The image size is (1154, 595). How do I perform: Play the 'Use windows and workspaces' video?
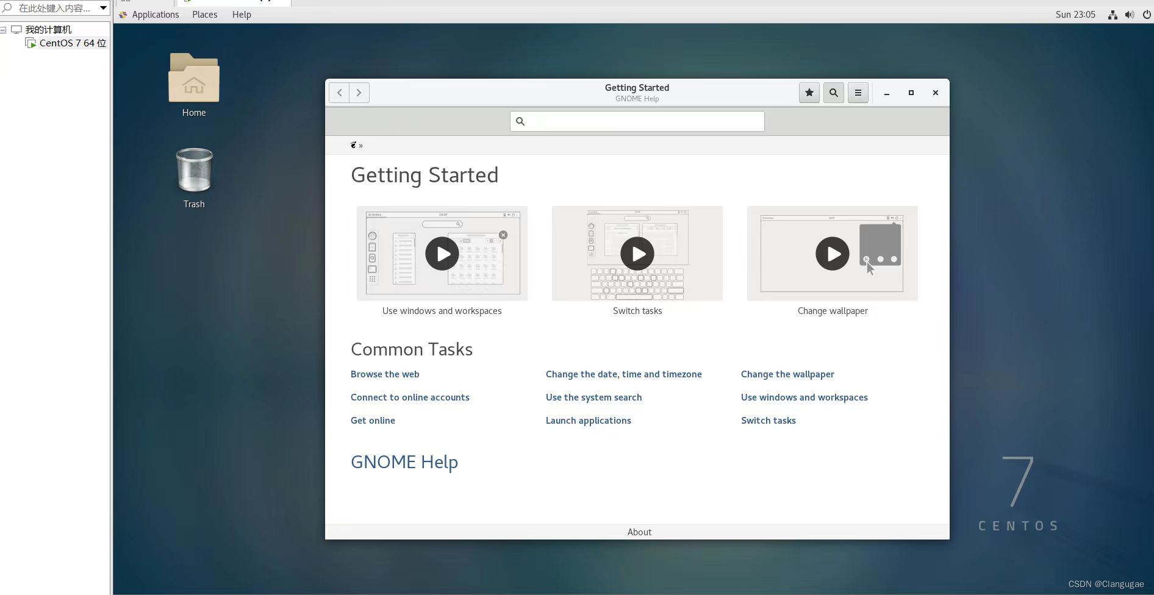coord(442,254)
